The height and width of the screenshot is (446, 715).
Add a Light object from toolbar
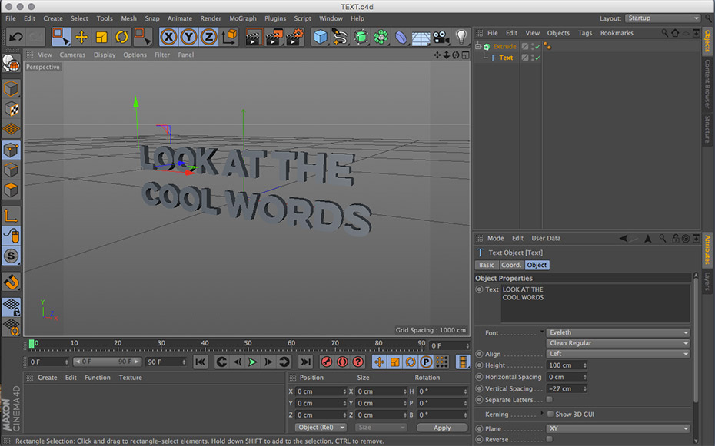461,37
